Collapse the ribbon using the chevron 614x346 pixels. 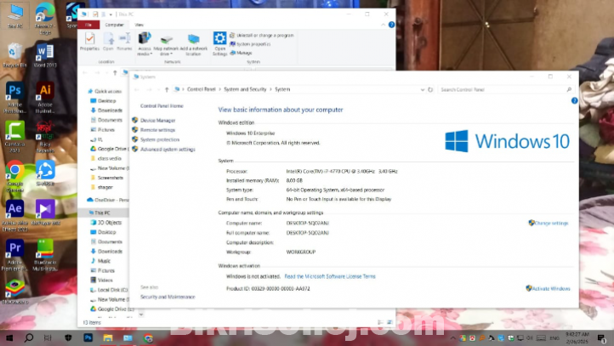[383, 25]
